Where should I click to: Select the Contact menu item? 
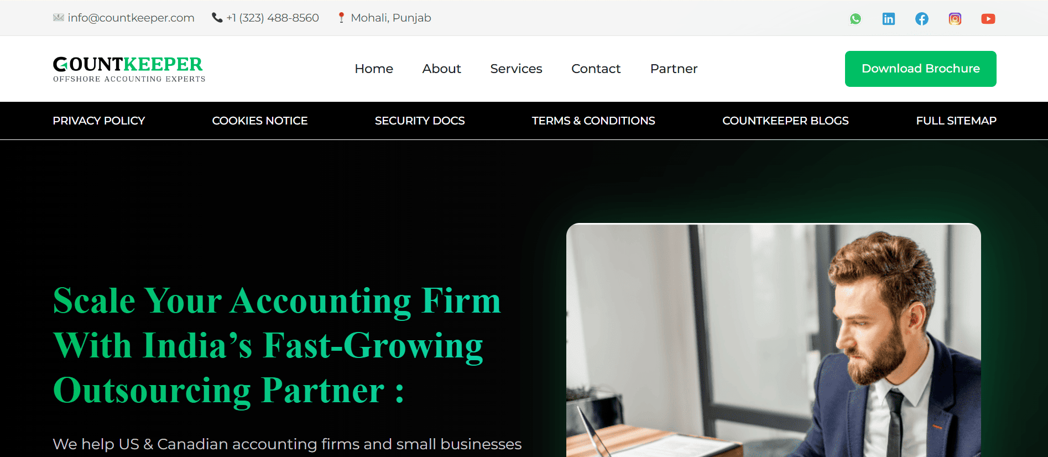[x=596, y=69]
